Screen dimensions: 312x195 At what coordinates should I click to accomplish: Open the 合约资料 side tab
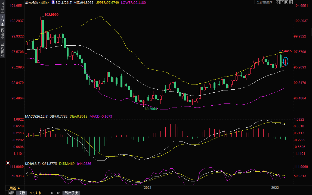(x=2, y=50)
